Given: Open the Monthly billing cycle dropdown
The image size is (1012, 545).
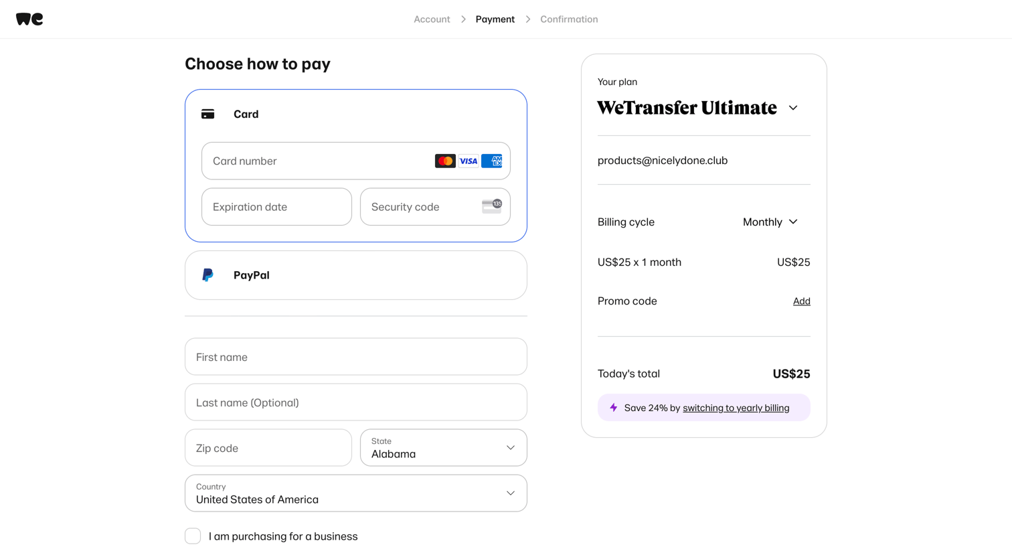Looking at the screenshot, I should coord(770,222).
